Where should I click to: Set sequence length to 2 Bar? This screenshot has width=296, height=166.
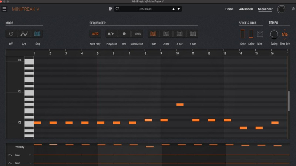166,34
